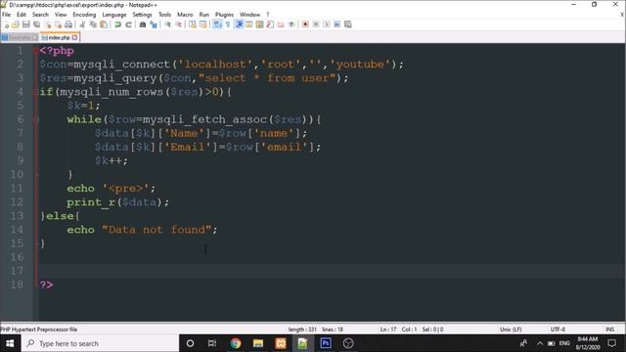Save the recorded macro toolbar icon
Image resolution: width=626 pixels, height=352 pixels.
[348, 24]
